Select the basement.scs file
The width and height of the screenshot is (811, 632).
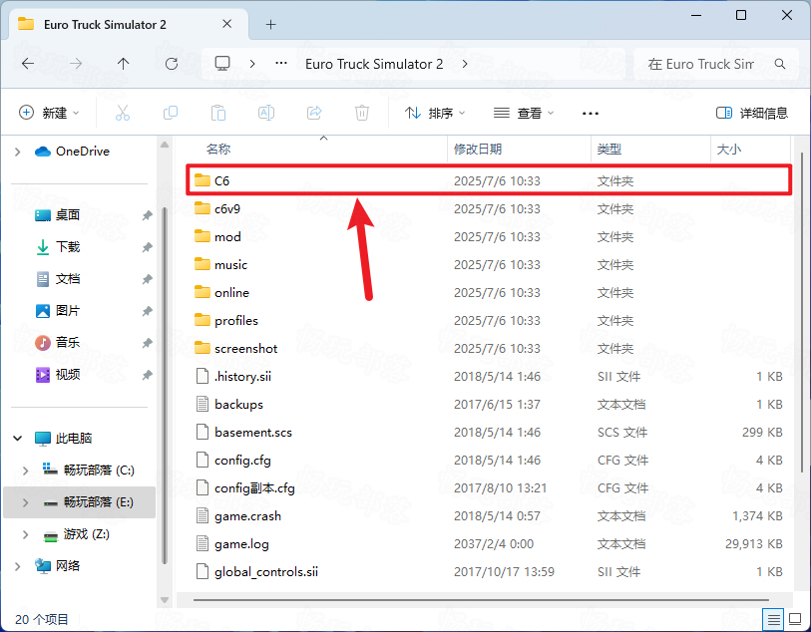point(489,432)
